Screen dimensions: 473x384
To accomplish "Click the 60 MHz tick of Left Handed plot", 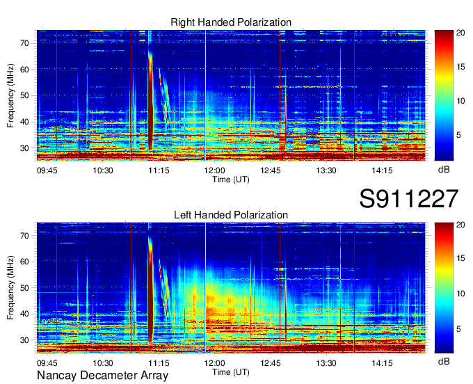I will tap(25, 262).
